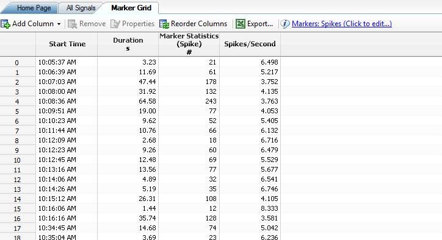Click the Remove toolbar label
Viewport: 442px width, 240px height.
point(92,24)
